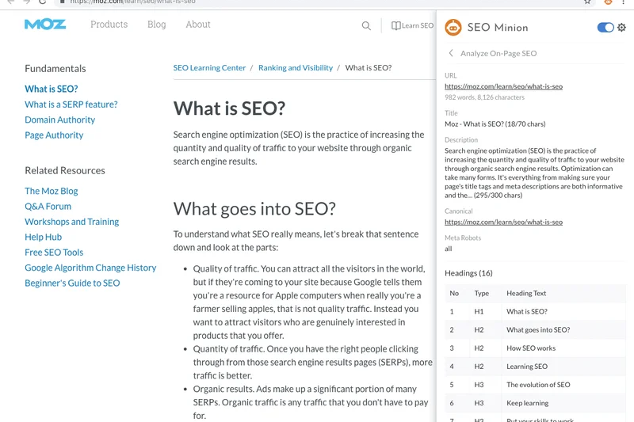Open the Blog menu item
Screen dimensions: 634x422
(x=156, y=25)
